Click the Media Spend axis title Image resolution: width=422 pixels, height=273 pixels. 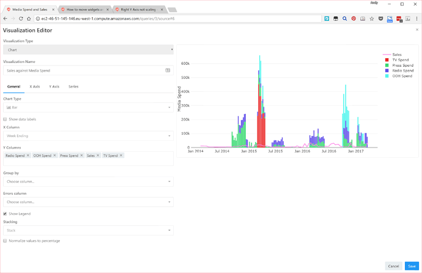[x=179, y=99]
